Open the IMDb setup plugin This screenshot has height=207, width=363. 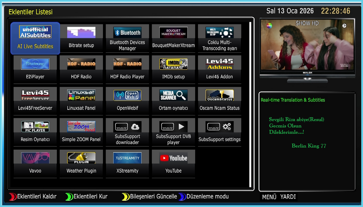174,70
